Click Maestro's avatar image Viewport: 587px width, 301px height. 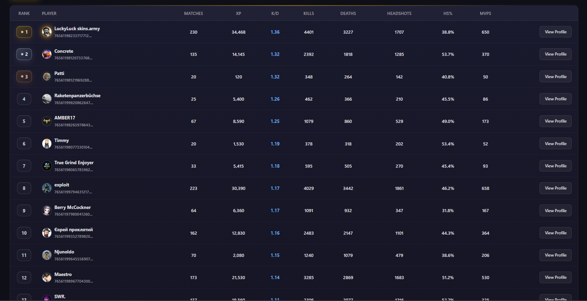coord(47,277)
